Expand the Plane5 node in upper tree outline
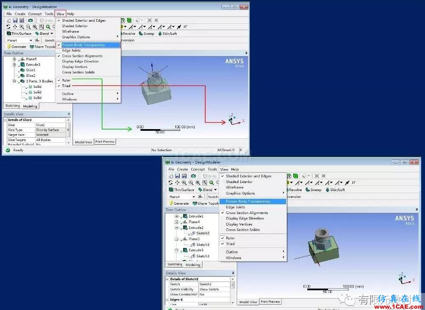The height and width of the screenshot is (310, 425). [x=14, y=59]
